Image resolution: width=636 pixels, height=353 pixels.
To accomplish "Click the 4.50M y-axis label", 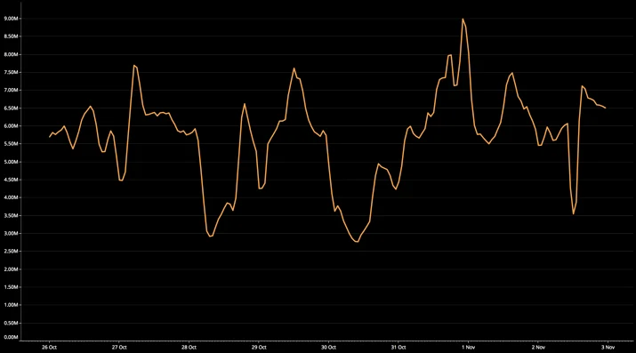I will pyautogui.click(x=11, y=180).
